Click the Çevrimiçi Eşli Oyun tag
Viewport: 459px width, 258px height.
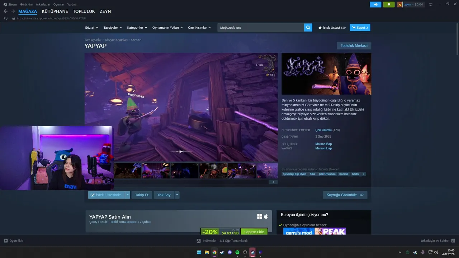pyautogui.click(x=295, y=174)
